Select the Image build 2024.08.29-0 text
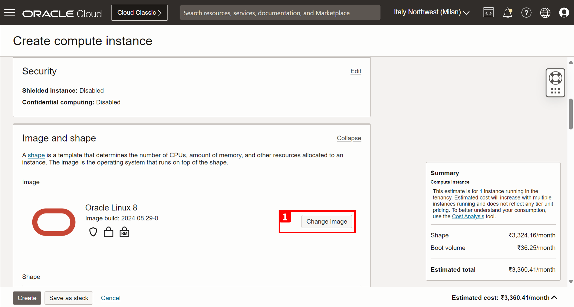Viewport: 574px width, 307px height. click(x=122, y=218)
